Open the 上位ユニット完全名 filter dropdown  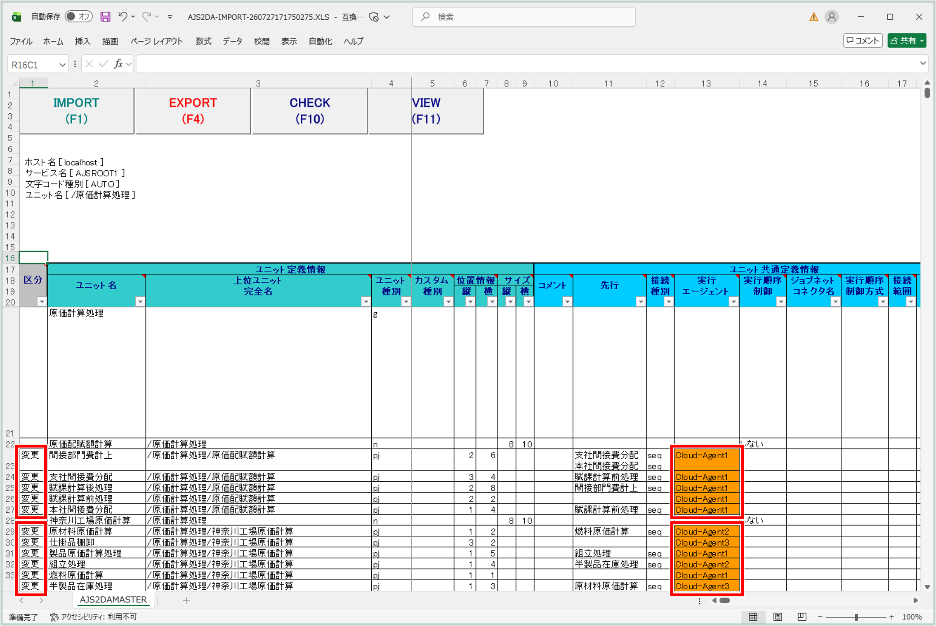coord(365,302)
